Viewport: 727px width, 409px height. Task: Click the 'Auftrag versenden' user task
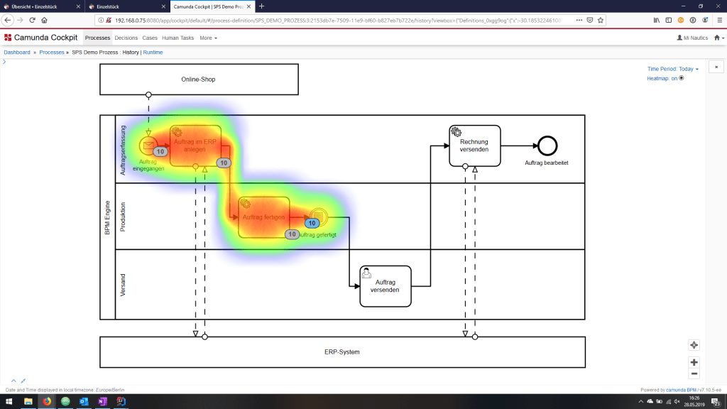386,286
